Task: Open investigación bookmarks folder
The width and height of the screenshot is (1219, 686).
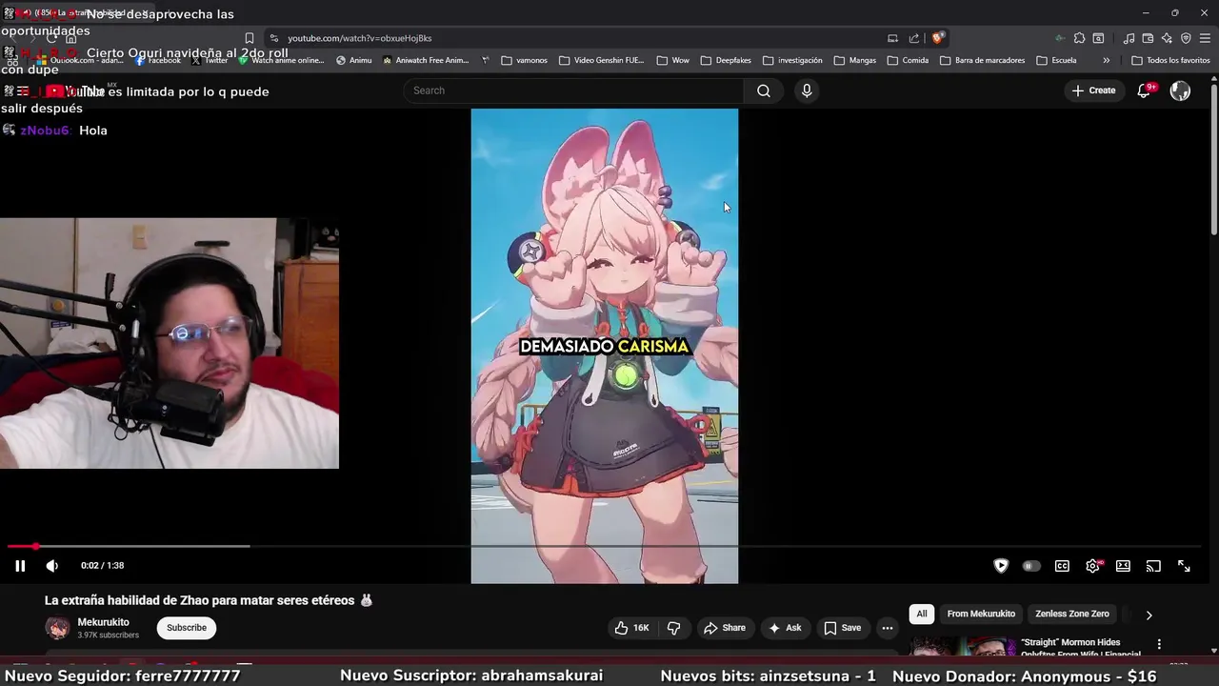Action: coord(792,60)
